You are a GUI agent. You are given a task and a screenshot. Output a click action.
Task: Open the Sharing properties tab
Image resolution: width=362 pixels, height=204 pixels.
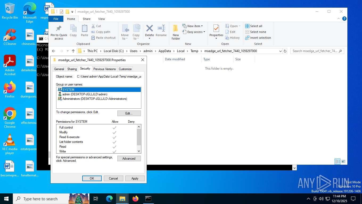[72, 69]
